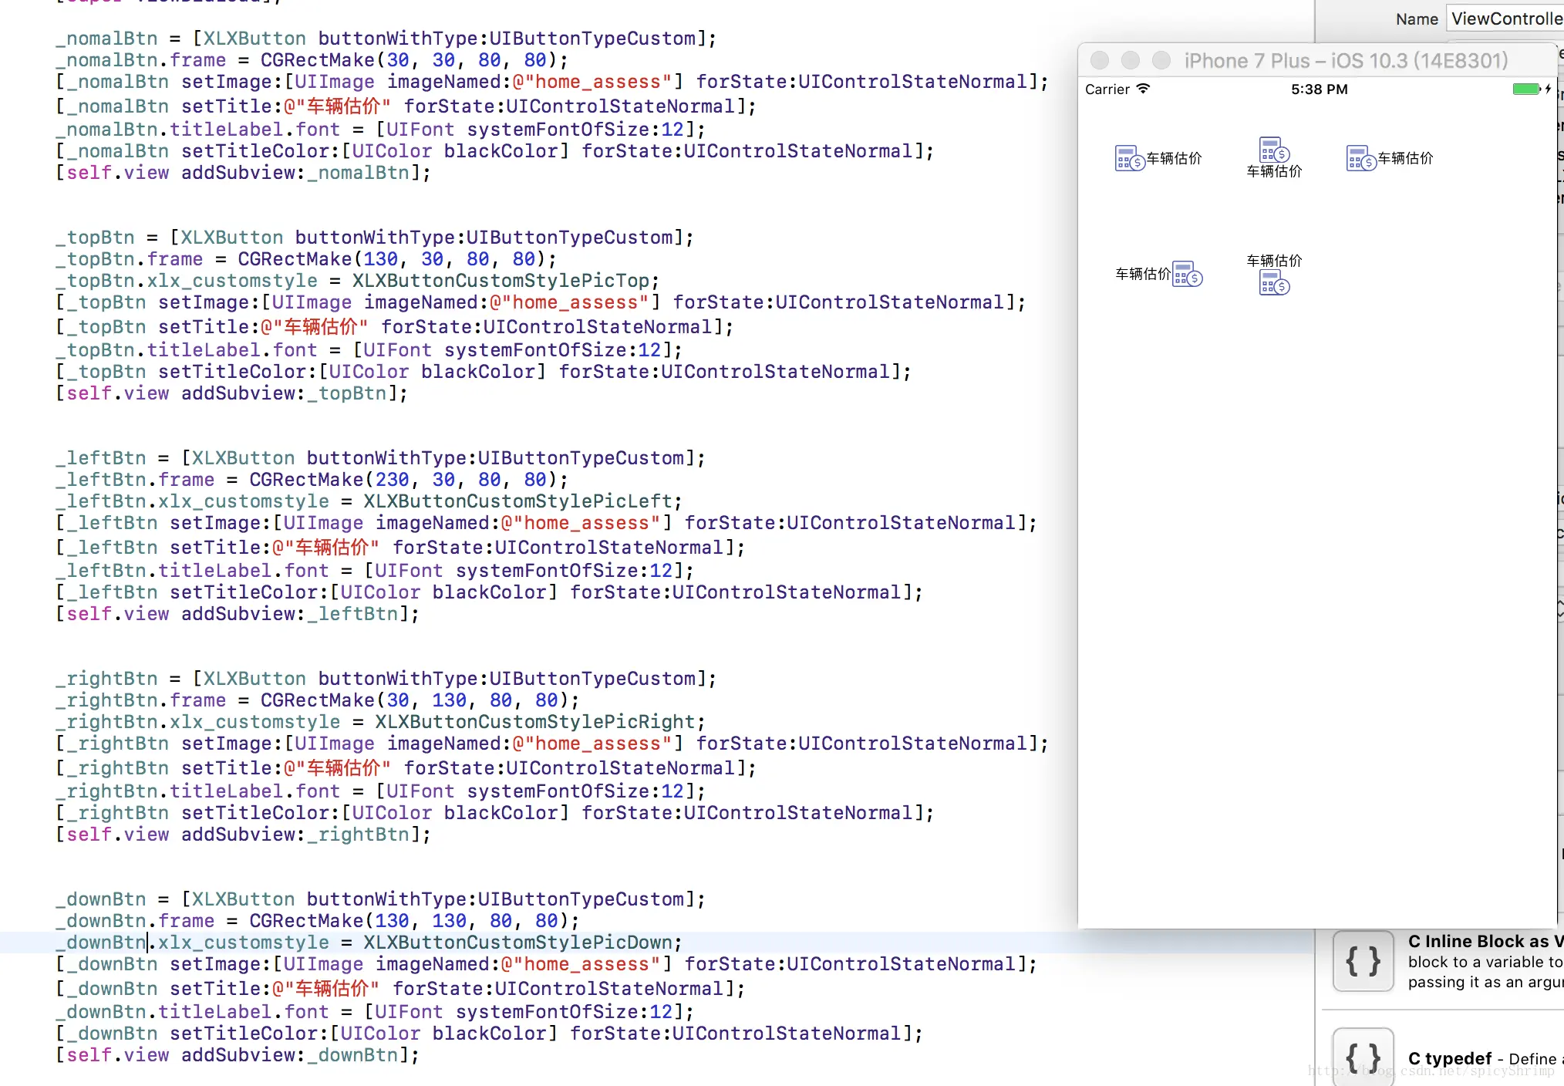Click the 5:38 PM status bar time
The height and width of the screenshot is (1086, 1564).
pyautogui.click(x=1319, y=89)
